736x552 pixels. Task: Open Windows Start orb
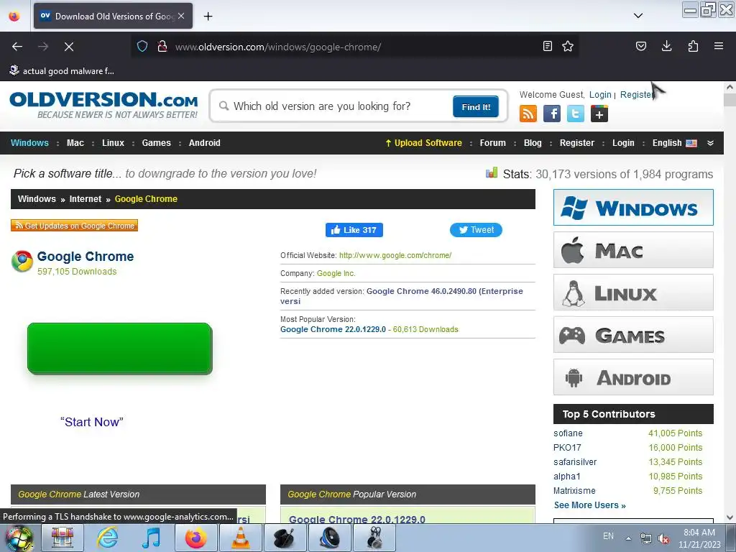(19, 538)
